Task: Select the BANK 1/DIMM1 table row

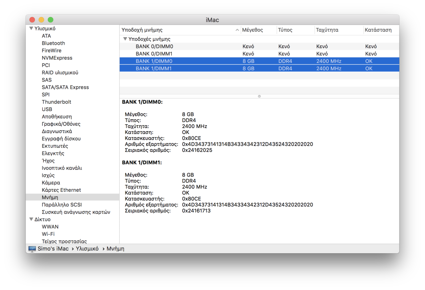Action: tap(259, 68)
